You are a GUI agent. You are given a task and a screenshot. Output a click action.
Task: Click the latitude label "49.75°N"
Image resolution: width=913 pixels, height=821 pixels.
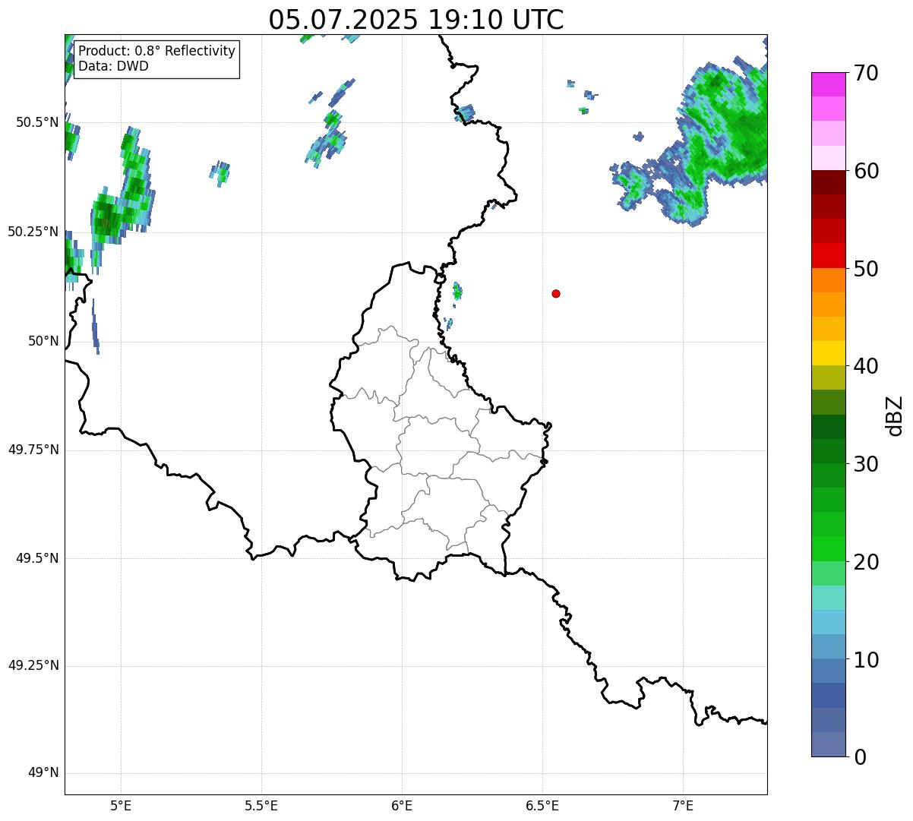pyautogui.click(x=33, y=450)
